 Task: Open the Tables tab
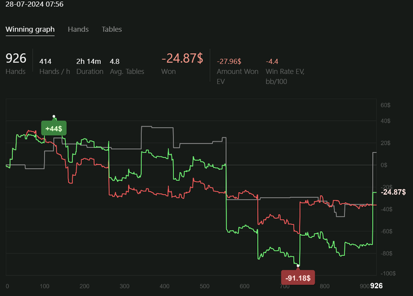112,29
